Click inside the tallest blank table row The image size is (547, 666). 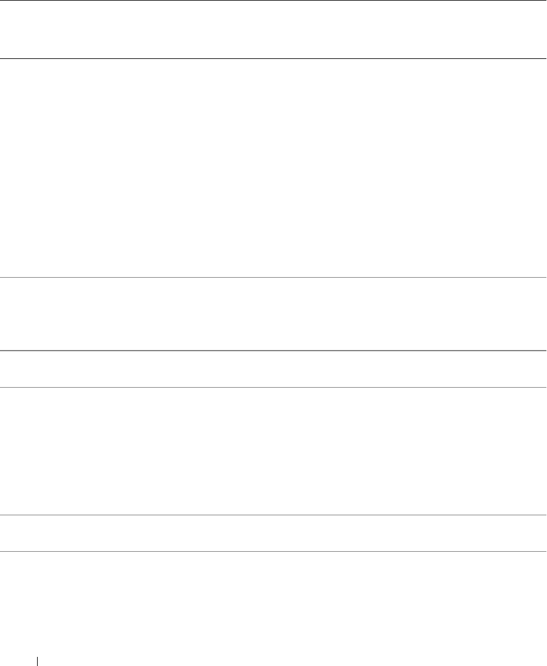(x=273, y=168)
